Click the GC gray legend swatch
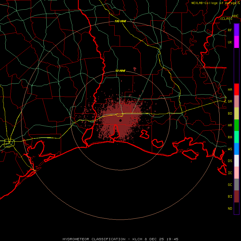This screenshot has width=241, height=241. [236, 184]
